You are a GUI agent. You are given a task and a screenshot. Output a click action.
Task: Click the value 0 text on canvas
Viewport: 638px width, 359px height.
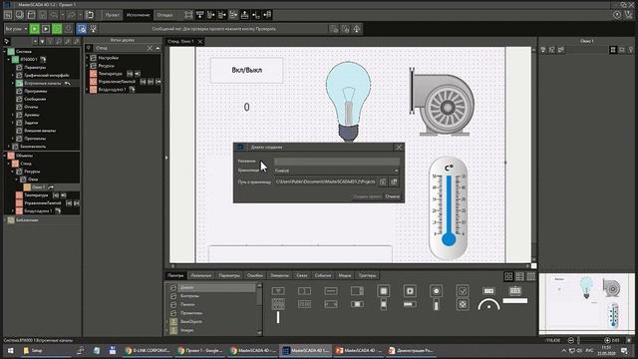(x=246, y=107)
